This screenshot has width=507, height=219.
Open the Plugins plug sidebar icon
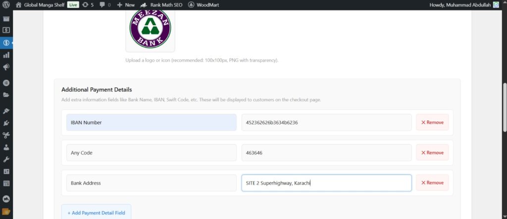coord(6,123)
